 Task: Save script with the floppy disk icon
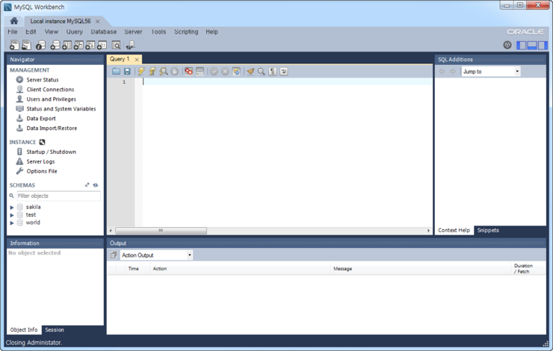[127, 72]
